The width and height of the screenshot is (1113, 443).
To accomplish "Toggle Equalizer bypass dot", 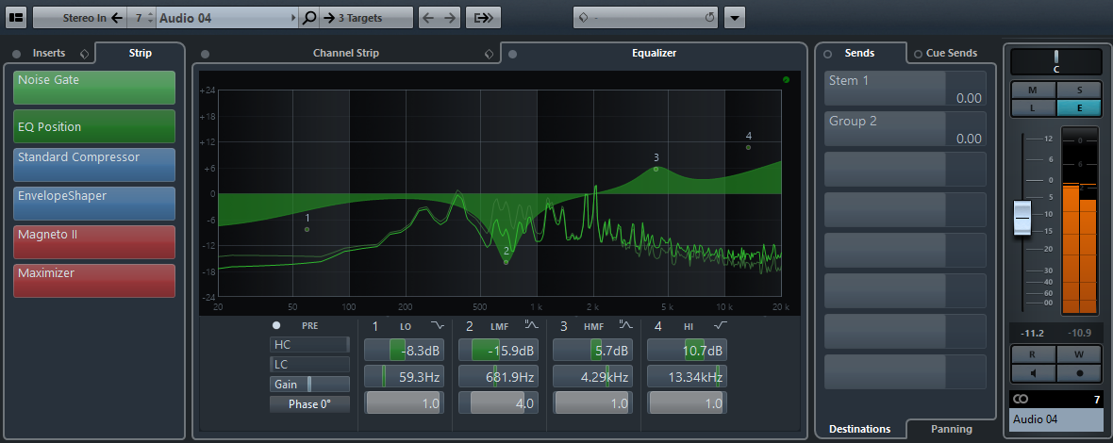I will click(x=512, y=54).
